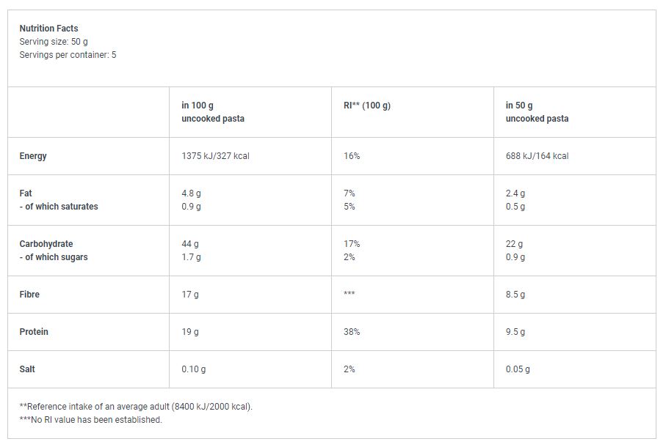Select the "Serving size: 50 g" line

pyautogui.click(x=54, y=42)
